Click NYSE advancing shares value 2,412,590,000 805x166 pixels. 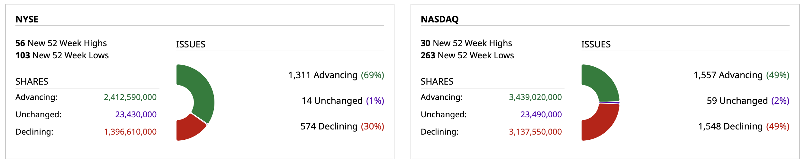point(130,97)
